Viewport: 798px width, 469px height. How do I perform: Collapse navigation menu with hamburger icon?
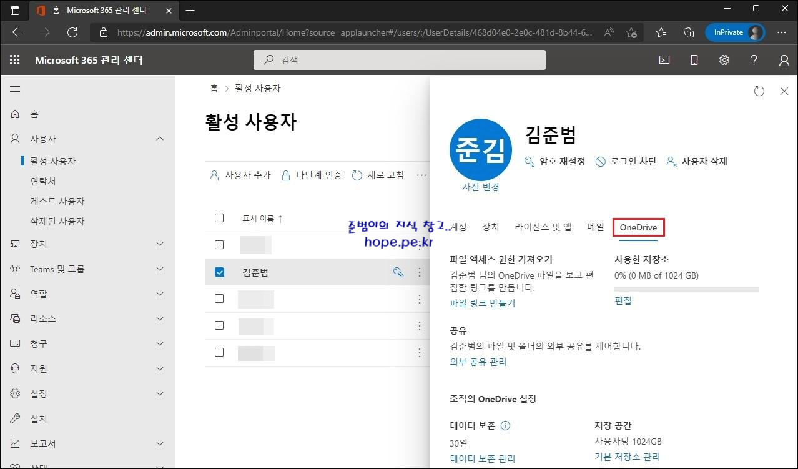tap(15, 89)
